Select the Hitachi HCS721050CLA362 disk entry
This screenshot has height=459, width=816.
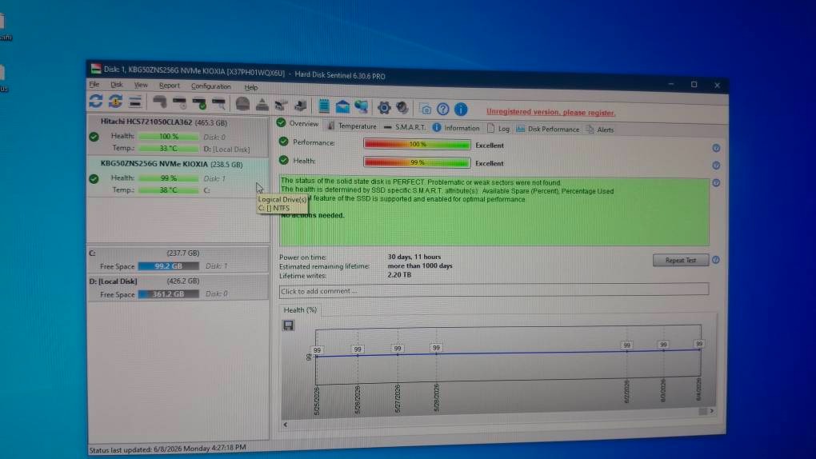click(x=178, y=135)
